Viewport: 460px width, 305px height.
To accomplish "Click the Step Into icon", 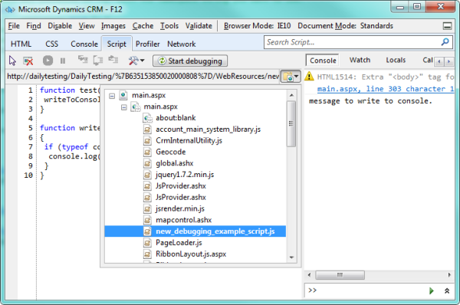I will [83, 60].
